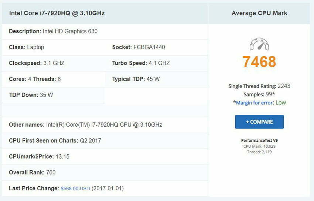Click the green Low margin value
The image size is (314, 201).
281,103
